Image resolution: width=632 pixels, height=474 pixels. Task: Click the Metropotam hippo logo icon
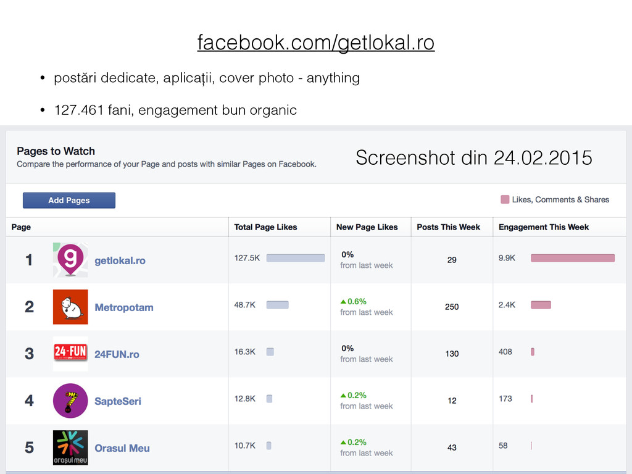click(x=70, y=307)
